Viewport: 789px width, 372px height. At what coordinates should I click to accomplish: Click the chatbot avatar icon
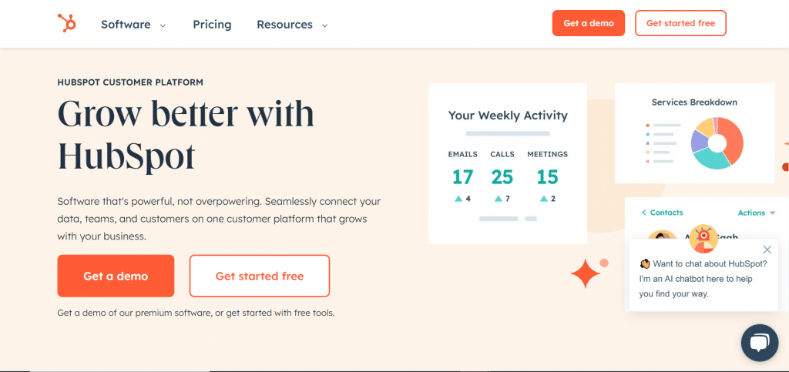coord(702,238)
